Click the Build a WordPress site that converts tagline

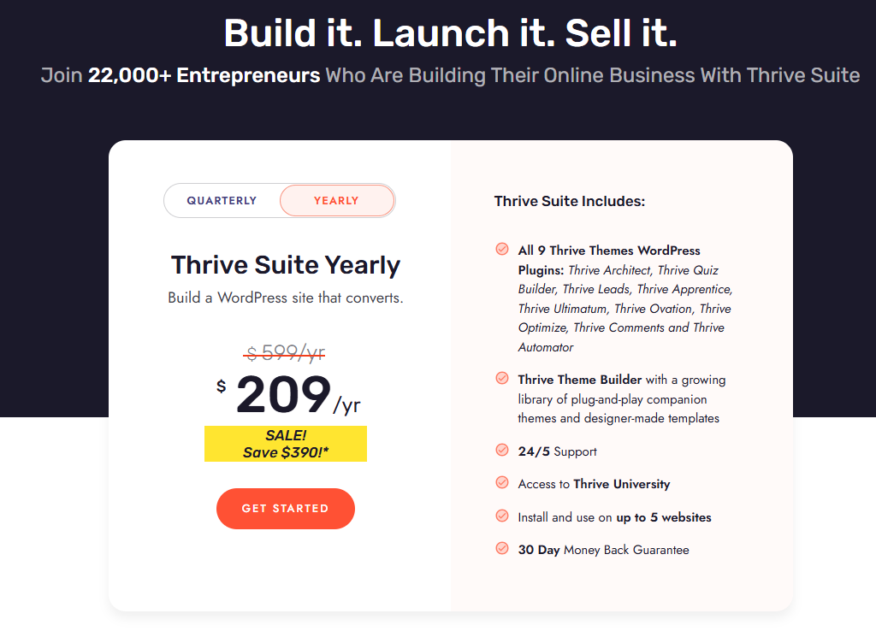(286, 298)
